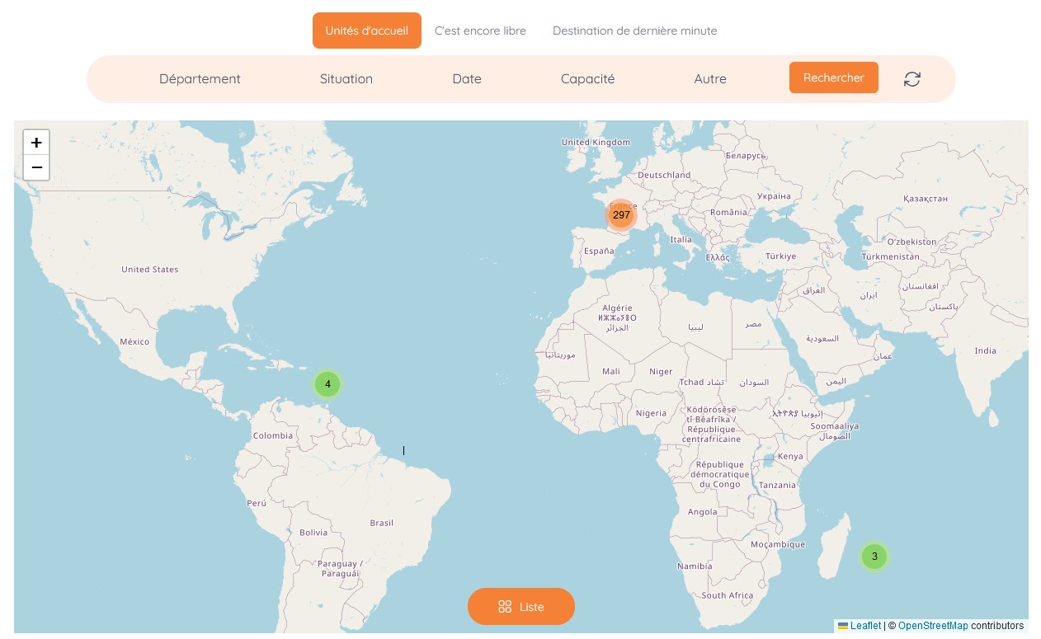The height and width of the screenshot is (639, 1041).
Task: Click the Moçambique map label
Action: (778, 544)
